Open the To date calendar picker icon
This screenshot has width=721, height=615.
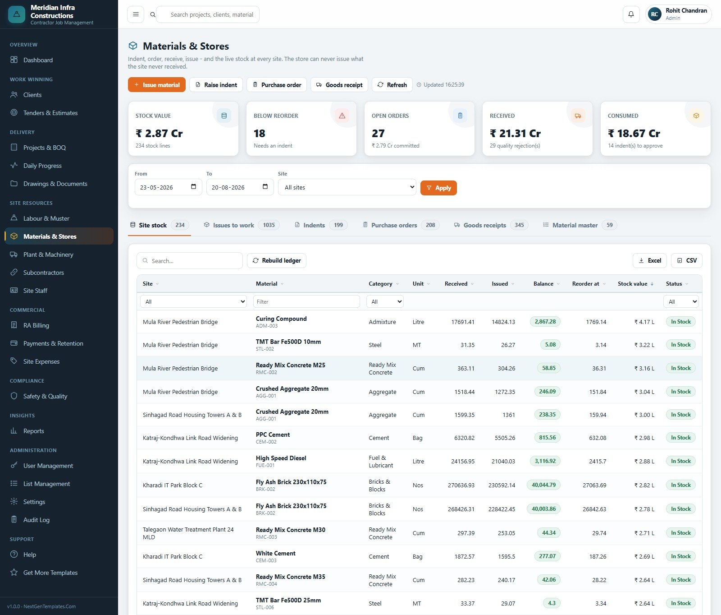point(265,187)
